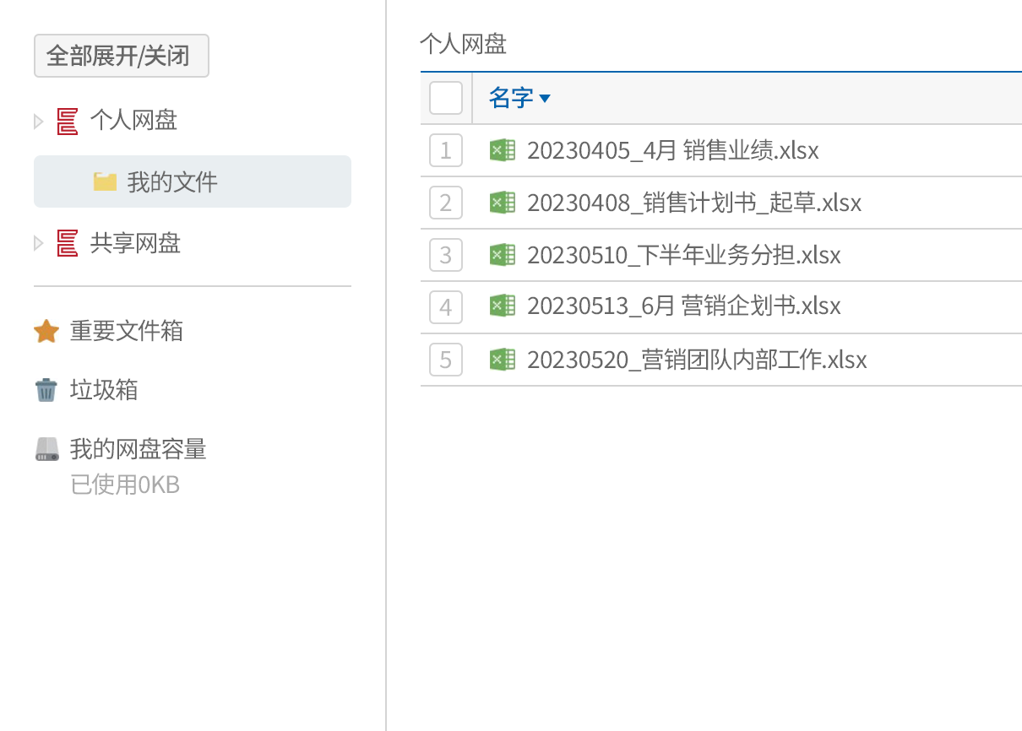The height and width of the screenshot is (731, 1022).
Task: Toggle the select-all checkbox in table header
Action: click(x=446, y=98)
